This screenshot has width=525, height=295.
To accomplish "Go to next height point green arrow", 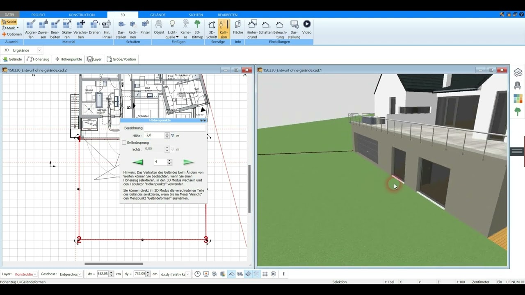I will (x=189, y=162).
